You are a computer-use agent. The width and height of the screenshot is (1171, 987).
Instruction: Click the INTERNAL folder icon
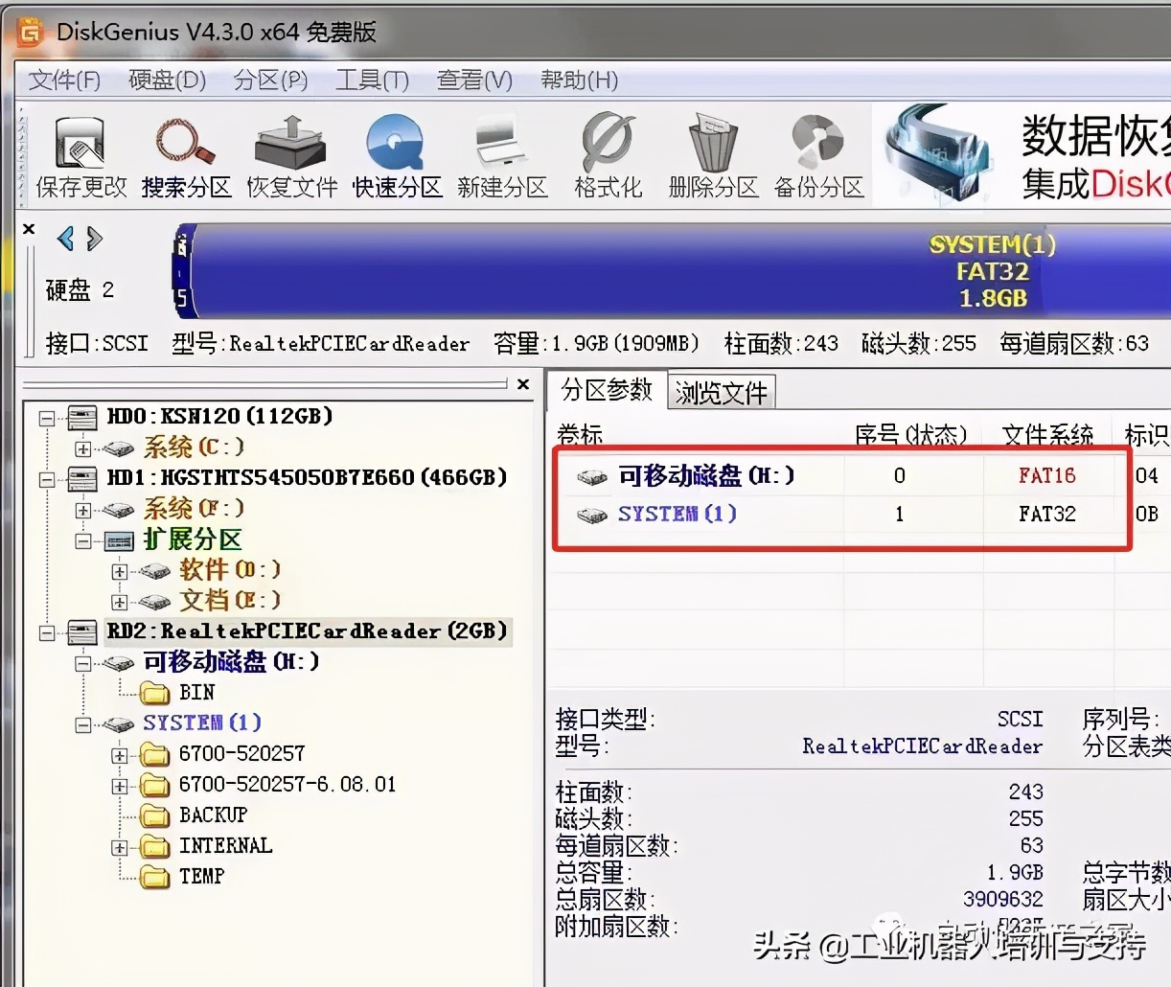click(x=154, y=847)
